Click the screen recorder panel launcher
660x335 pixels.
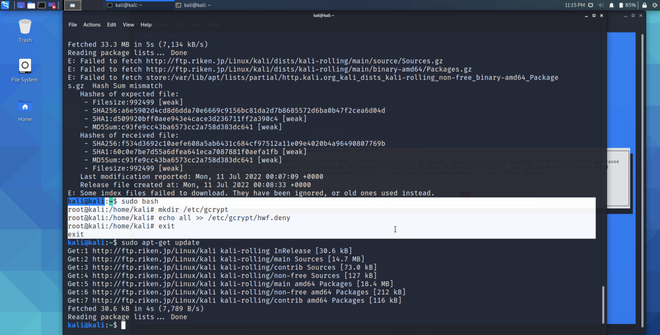pyautogui.click(x=52, y=5)
